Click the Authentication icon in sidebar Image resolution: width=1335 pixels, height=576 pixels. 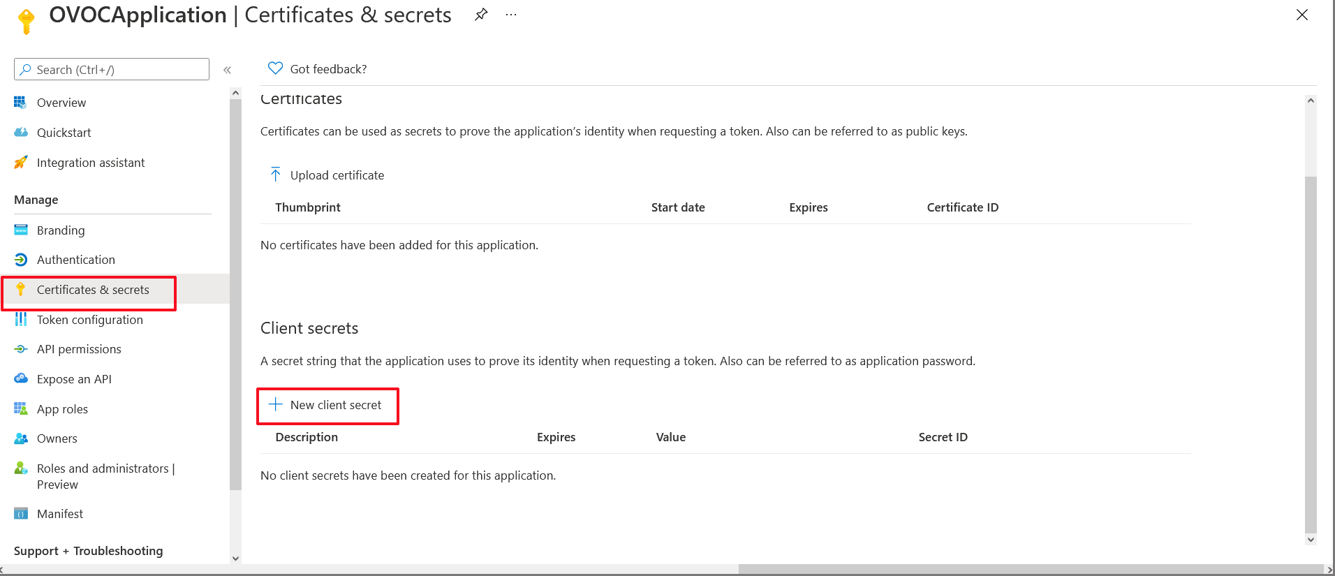[21, 260]
